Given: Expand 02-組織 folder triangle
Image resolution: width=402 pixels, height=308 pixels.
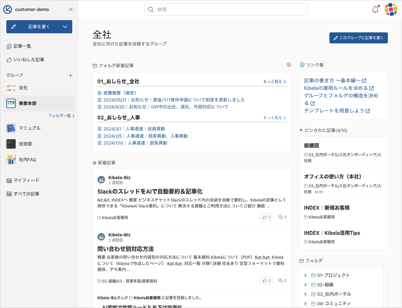Looking at the screenshot, I should [306, 285].
